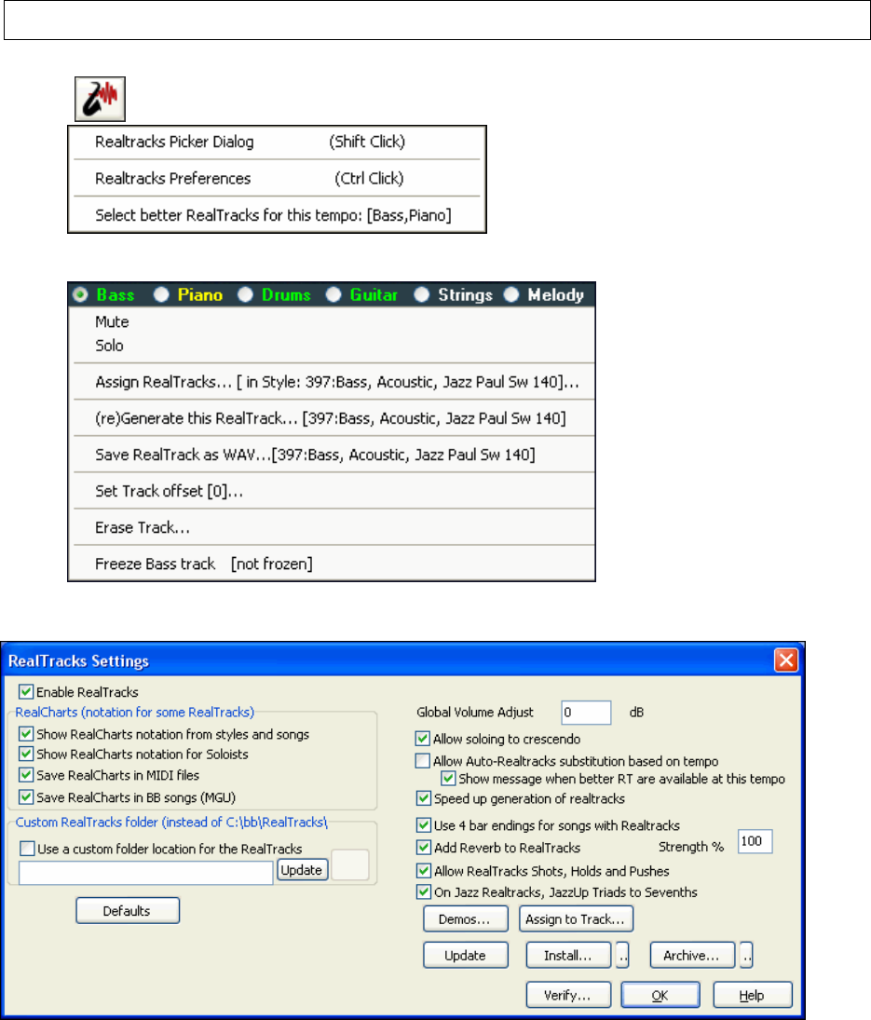Image resolution: width=871 pixels, height=1020 pixels.
Task: Click Assign to Track... button
Action: 576,919
